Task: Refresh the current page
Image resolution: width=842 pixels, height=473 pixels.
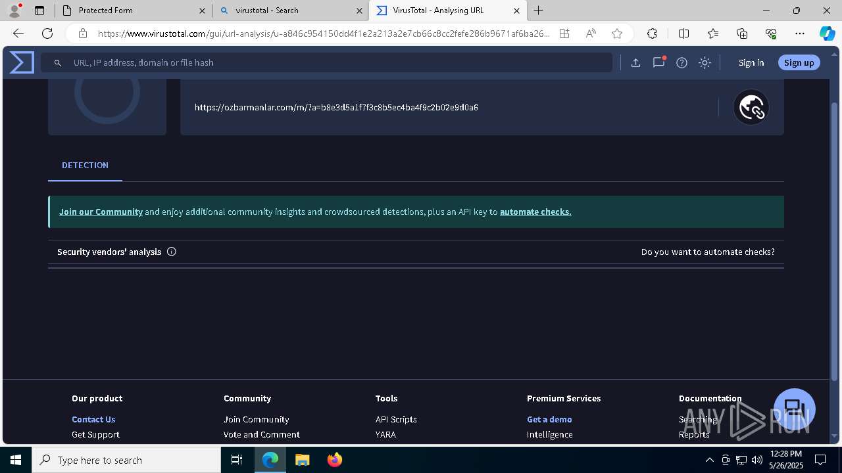Action: (47, 34)
